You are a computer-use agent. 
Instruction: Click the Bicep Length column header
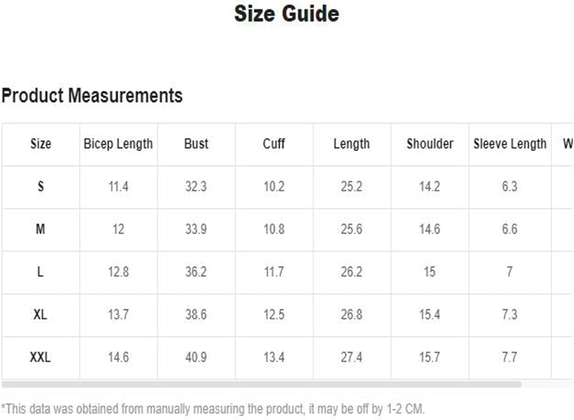tap(118, 144)
